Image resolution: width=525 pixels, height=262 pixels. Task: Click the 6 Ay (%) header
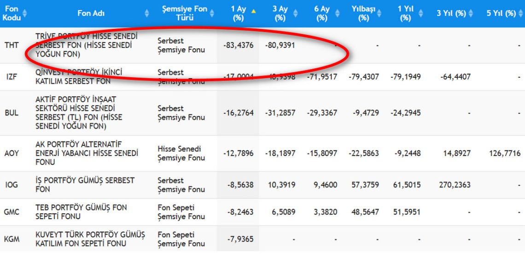tap(321, 13)
